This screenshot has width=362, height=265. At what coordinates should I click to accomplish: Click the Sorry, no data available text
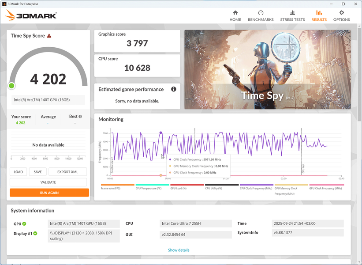[x=137, y=101]
